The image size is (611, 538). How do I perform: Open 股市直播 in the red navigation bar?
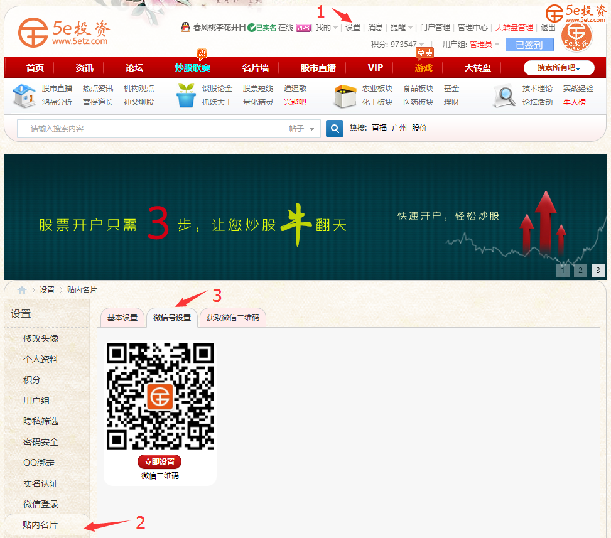318,68
